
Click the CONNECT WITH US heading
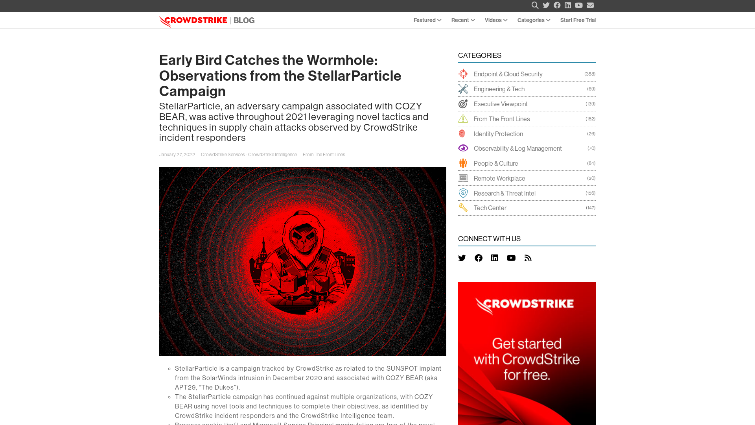pos(490,239)
